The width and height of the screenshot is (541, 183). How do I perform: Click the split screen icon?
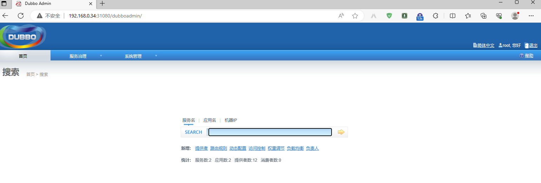pos(453,16)
